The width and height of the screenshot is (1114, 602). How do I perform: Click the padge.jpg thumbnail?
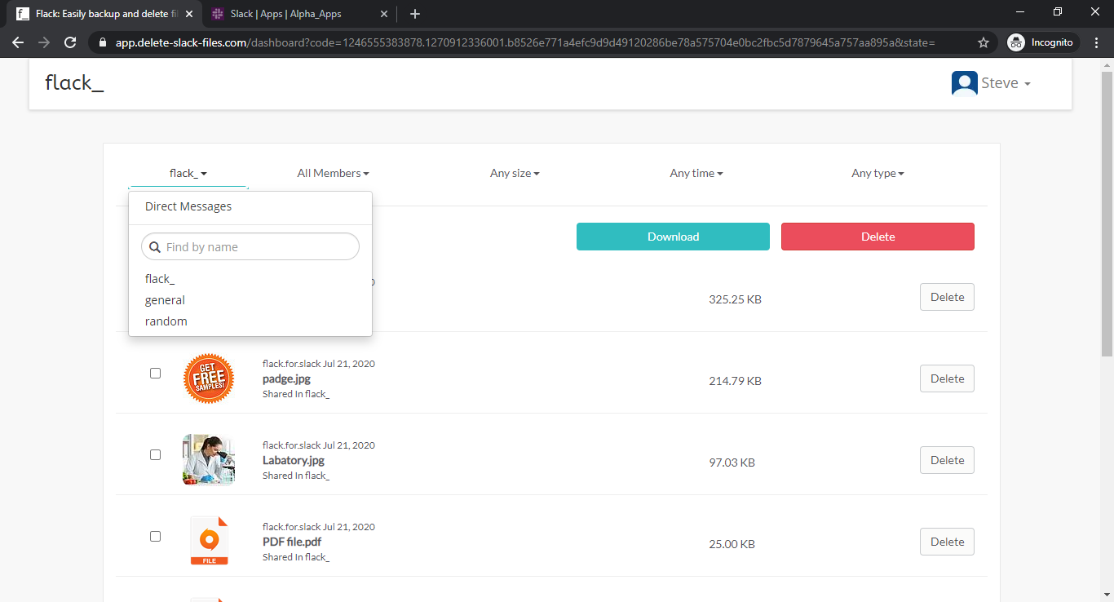tap(209, 378)
